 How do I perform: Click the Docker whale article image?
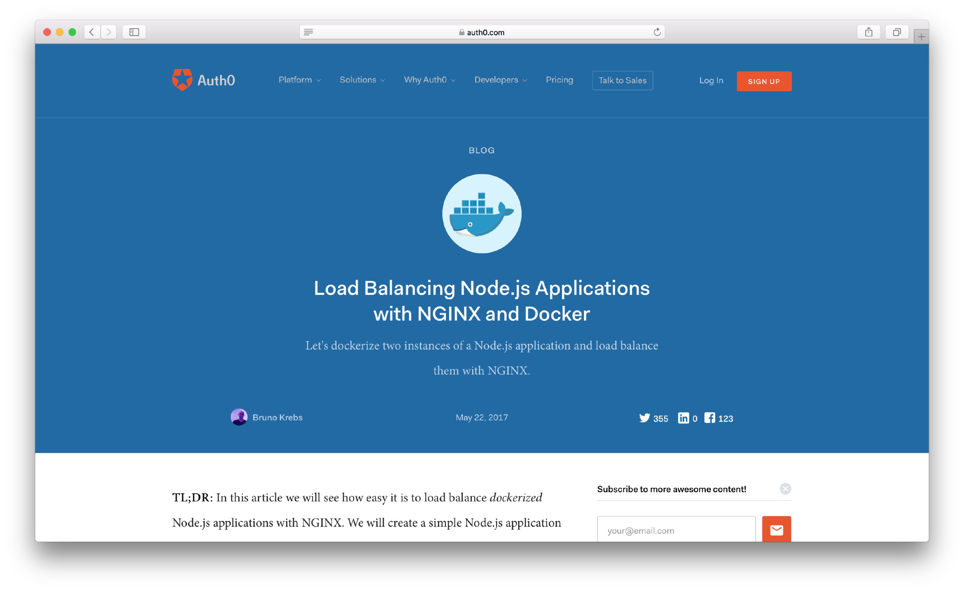pos(482,214)
